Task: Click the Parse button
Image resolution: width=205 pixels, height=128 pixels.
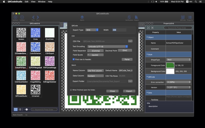Action: (127, 59)
